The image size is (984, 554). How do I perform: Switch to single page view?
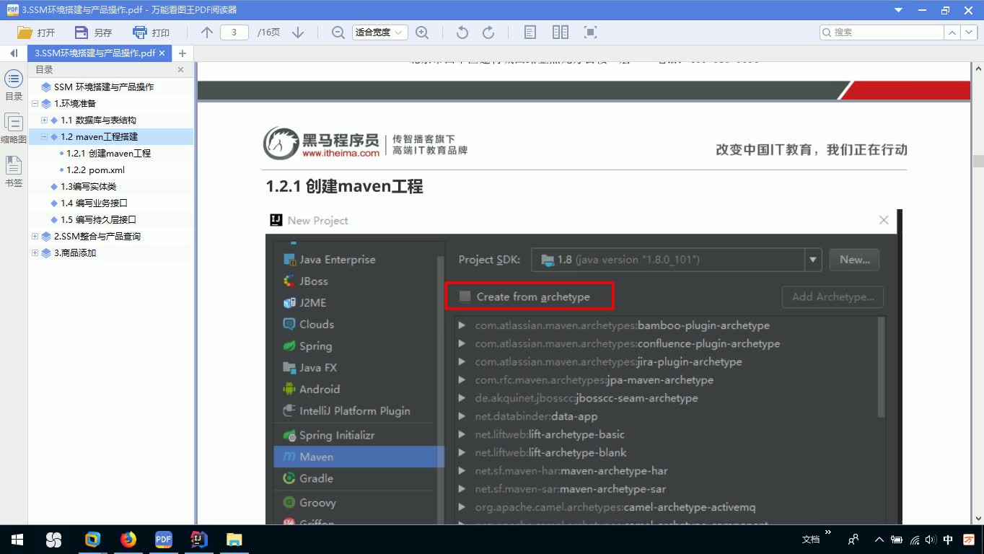tap(530, 32)
